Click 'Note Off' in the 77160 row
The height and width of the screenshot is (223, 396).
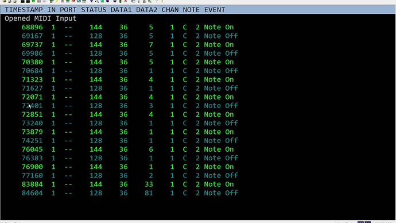tap(221, 175)
